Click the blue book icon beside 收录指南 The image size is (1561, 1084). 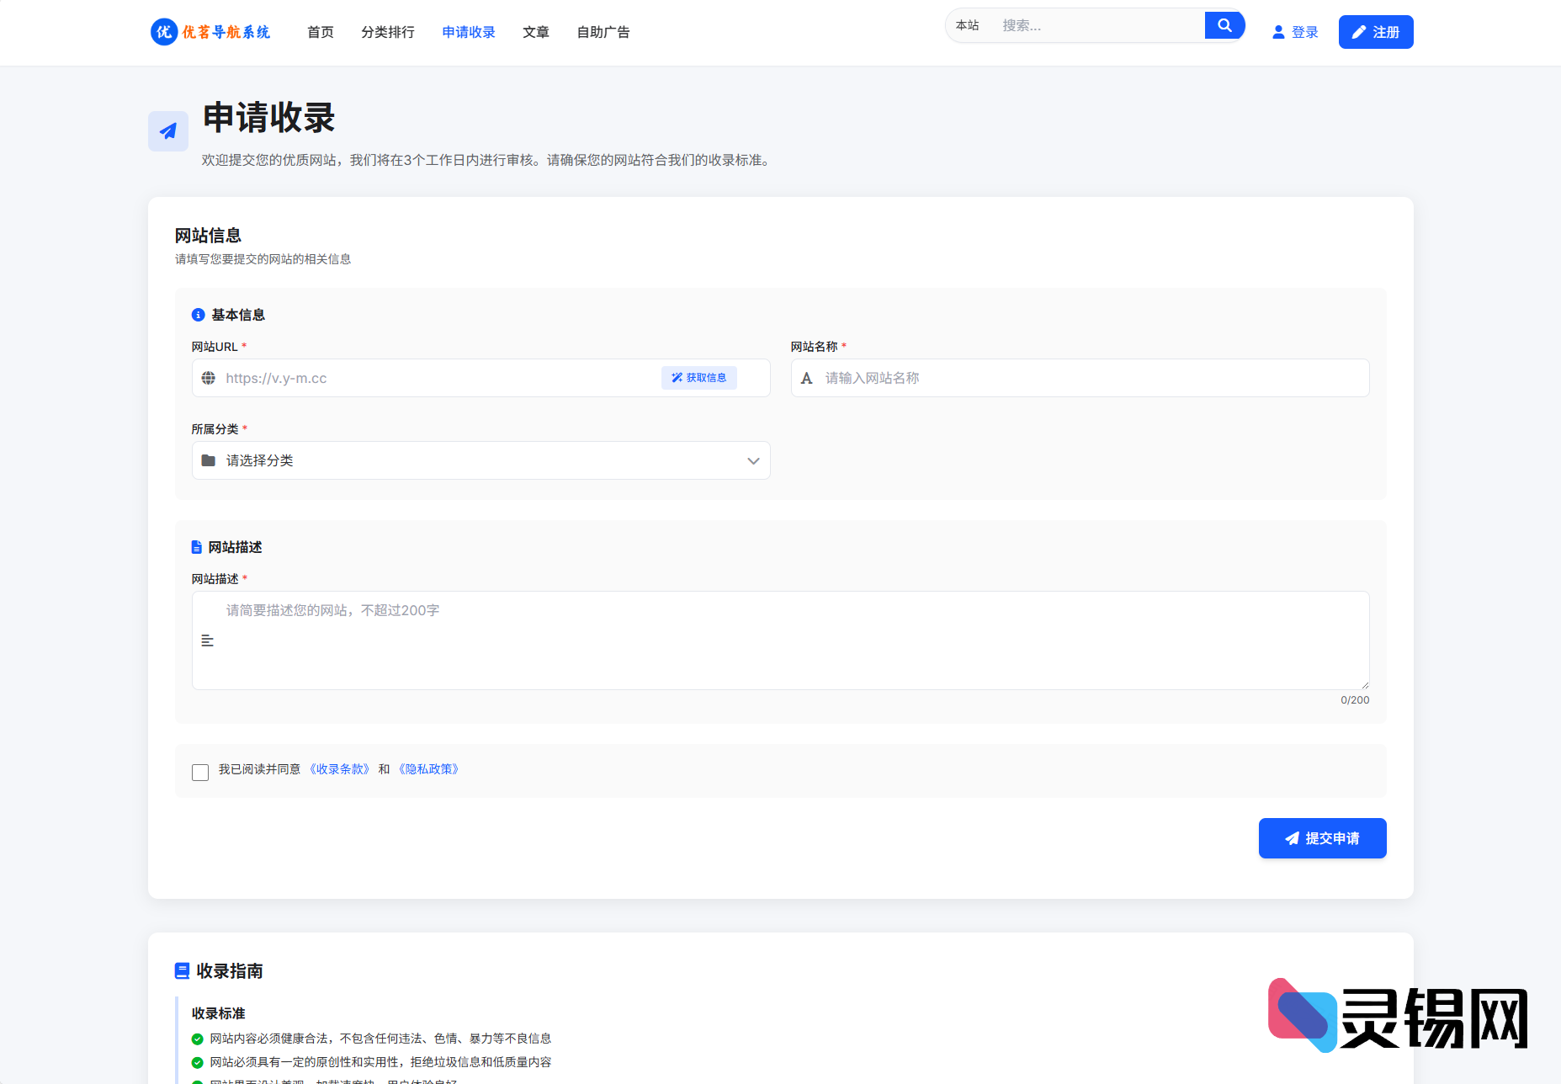182,971
